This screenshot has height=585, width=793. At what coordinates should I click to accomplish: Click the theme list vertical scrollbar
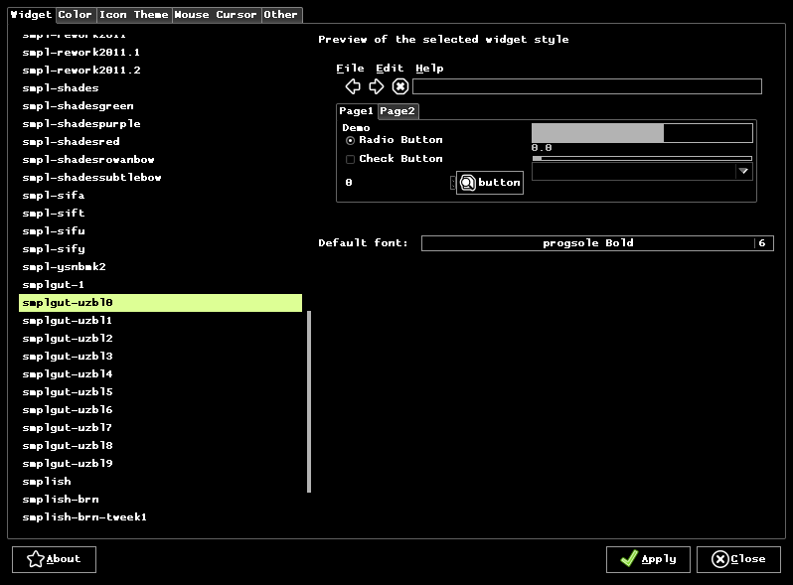(309, 401)
